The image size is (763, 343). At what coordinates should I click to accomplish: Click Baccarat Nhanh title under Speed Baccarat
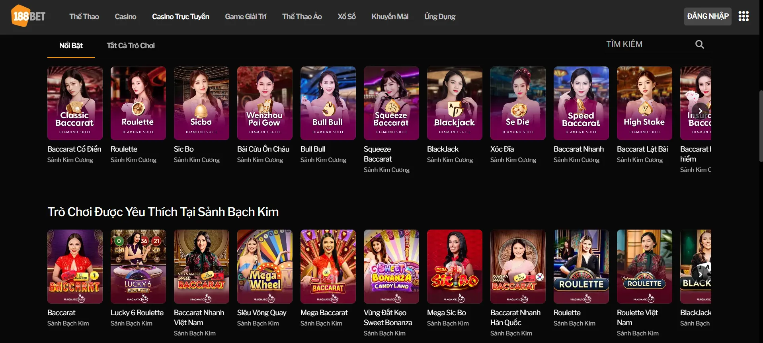pyautogui.click(x=579, y=149)
